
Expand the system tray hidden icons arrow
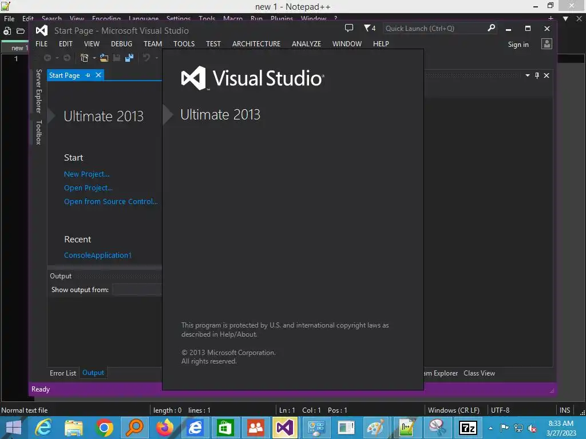(490, 428)
